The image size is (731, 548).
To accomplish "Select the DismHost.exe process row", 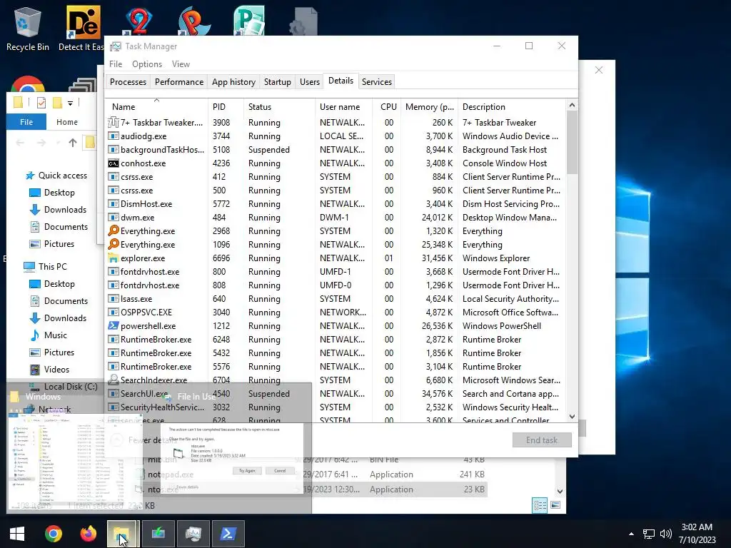I will tap(336, 203).
